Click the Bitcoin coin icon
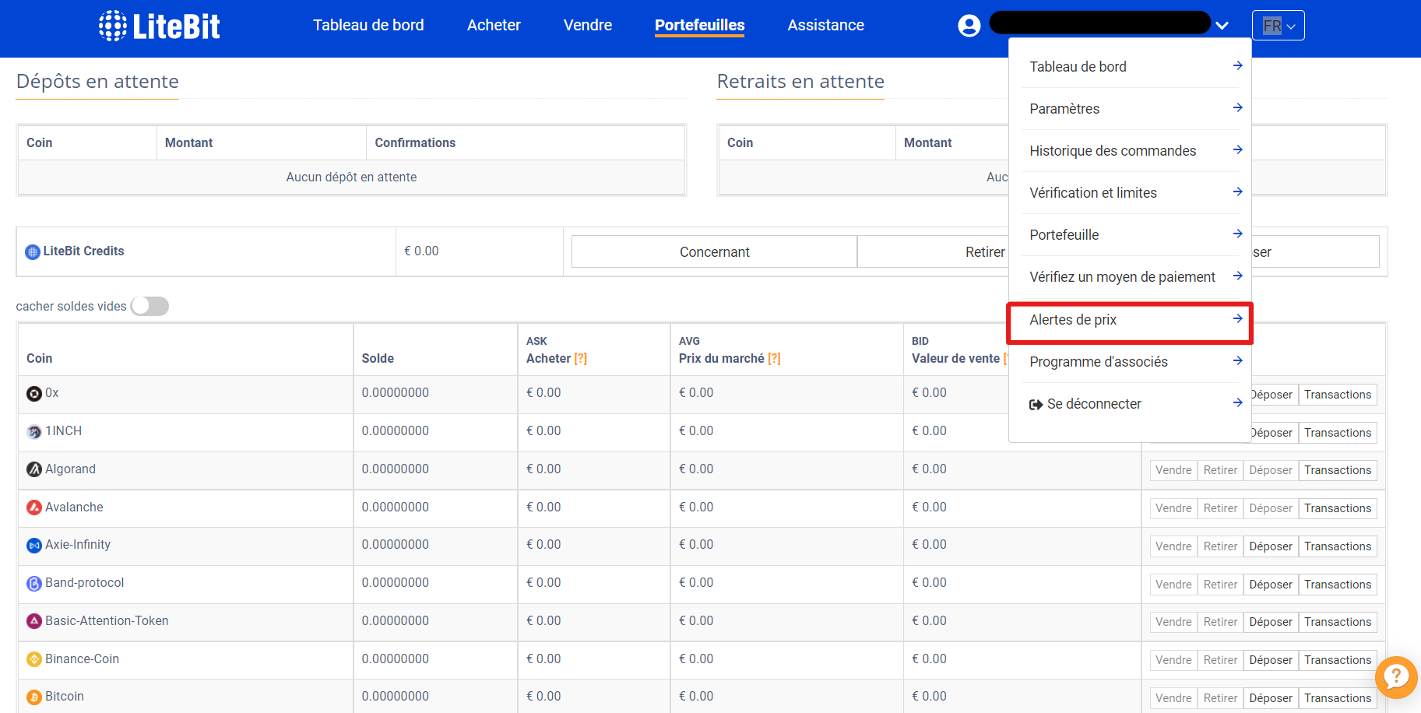 [x=33, y=696]
